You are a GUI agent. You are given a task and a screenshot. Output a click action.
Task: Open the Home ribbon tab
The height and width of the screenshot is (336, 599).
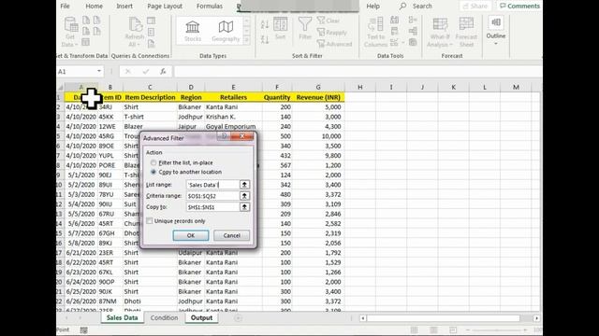tap(94, 7)
